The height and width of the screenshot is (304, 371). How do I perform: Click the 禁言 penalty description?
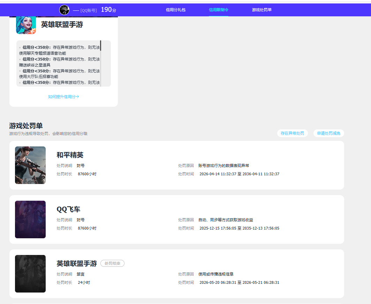[x=81, y=274]
